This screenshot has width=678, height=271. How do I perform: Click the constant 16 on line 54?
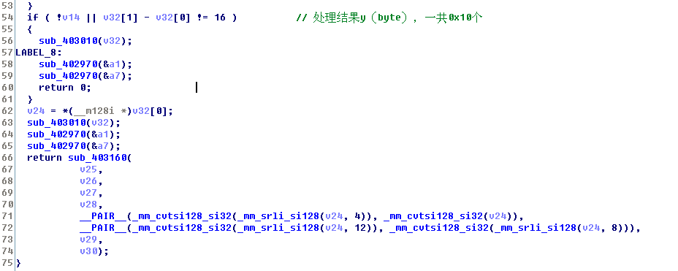click(220, 18)
